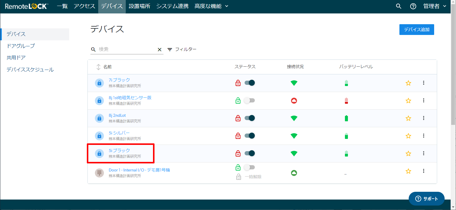The width and height of the screenshot is (456, 210).
Task: Click red cloud offline icon for 8j 1st地磁気センサー版
Action: point(294,101)
